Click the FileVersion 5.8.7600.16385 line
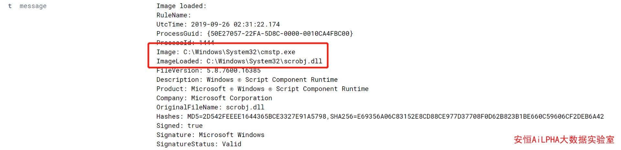 pyautogui.click(x=208, y=70)
